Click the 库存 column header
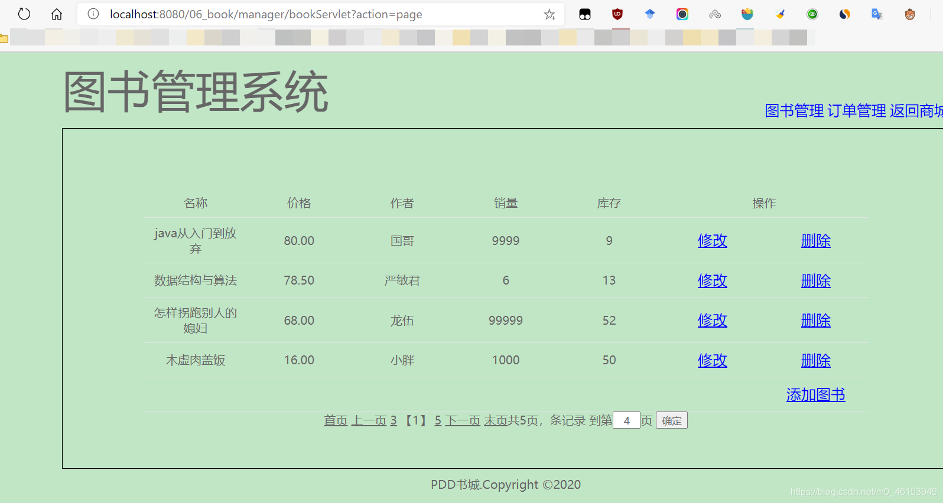This screenshot has width=943, height=503. pos(609,203)
